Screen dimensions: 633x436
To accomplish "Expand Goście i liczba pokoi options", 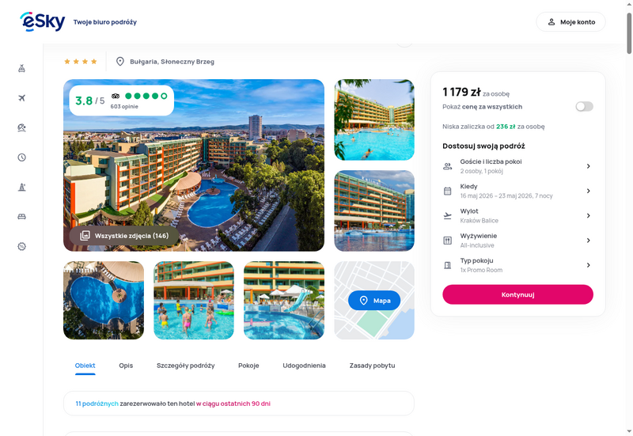I will 517,166.
